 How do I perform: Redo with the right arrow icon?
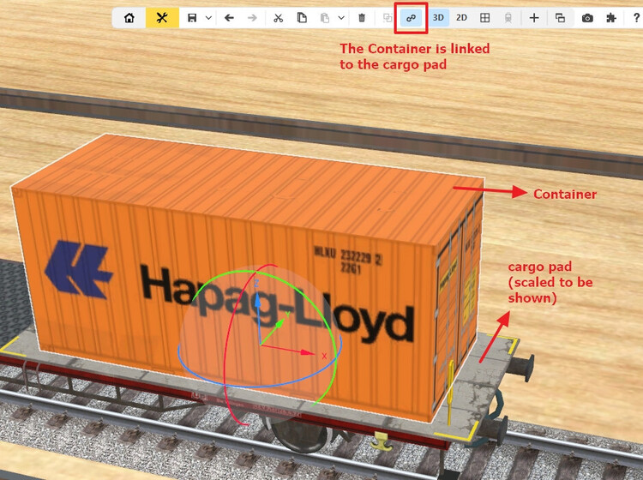click(252, 18)
